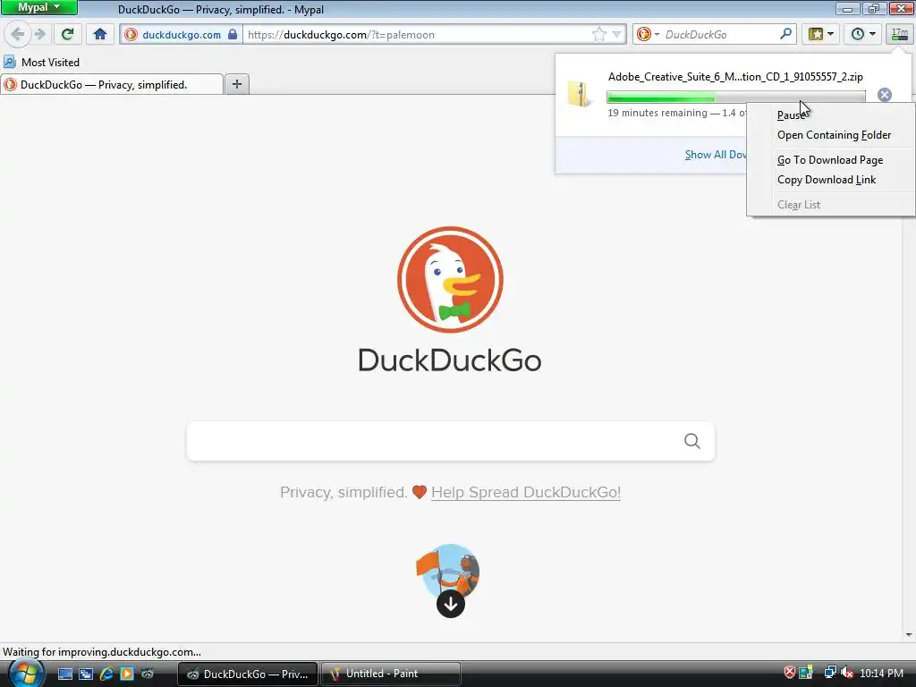Image resolution: width=916 pixels, height=687 pixels.
Task: Launch Mypal from the quick launch icon
Action: [148, 674]
